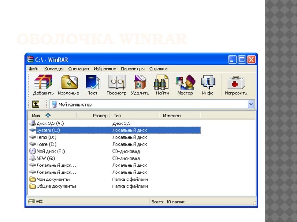Click the folder icon of Мои документы
The image size is (297, 222).
click(32, 179)
